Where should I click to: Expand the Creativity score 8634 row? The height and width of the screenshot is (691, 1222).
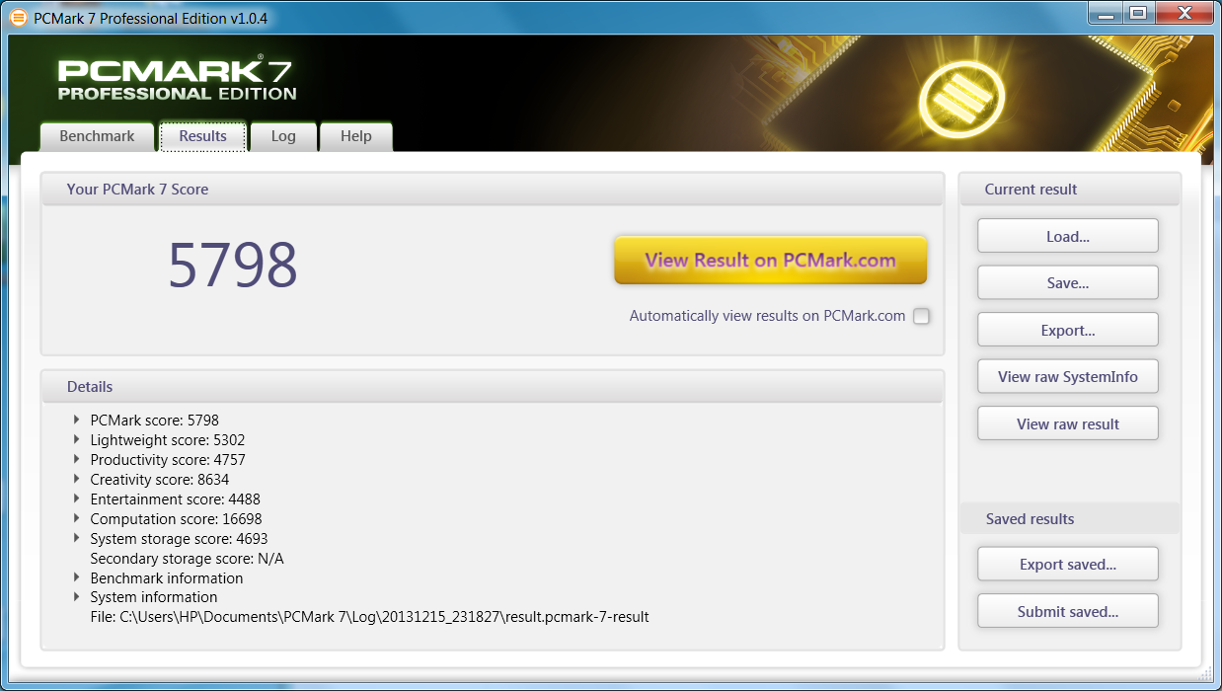pyautogui.click(x=77, y=480)
